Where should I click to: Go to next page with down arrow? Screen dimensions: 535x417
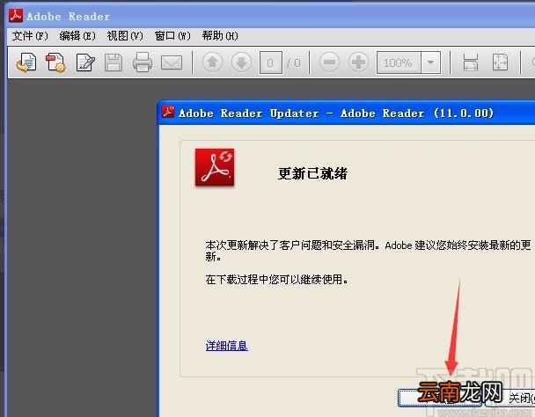(x=242, y=62)
